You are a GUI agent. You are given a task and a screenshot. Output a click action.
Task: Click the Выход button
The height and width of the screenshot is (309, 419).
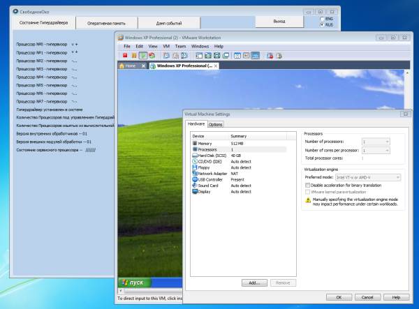(279, 22)
